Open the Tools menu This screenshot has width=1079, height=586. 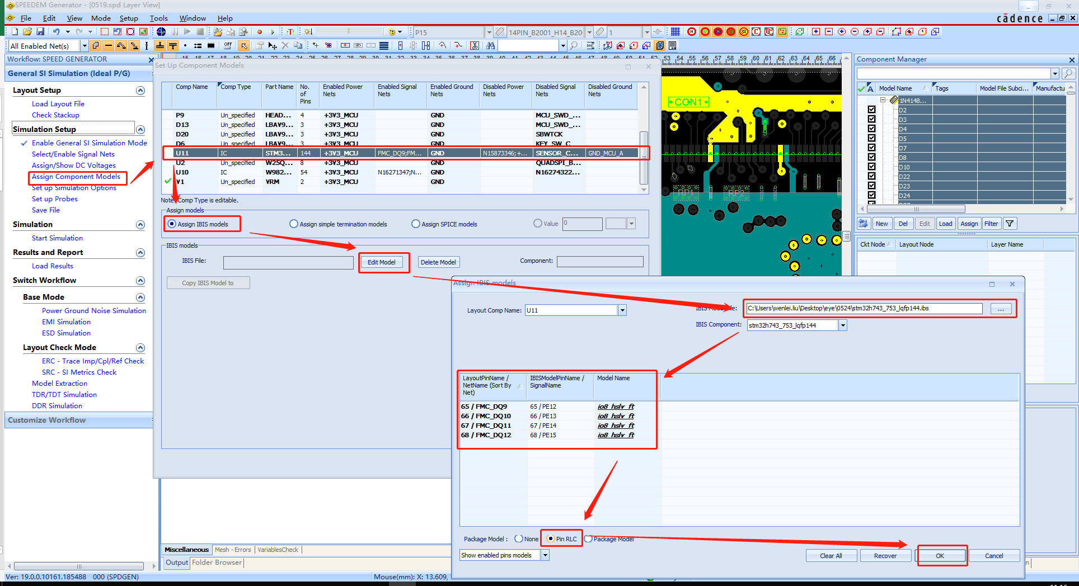click(158, 18)
